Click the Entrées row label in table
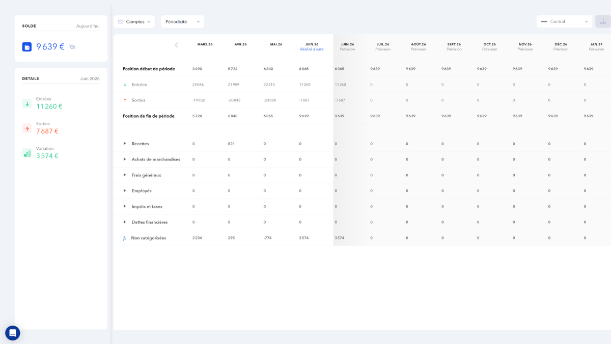611x344 pixels. 139,85
